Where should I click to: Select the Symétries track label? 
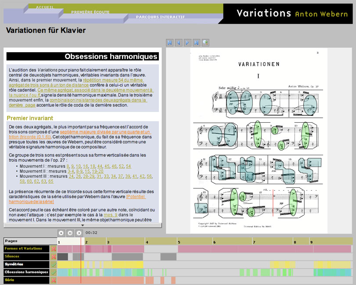click(26, 264)
